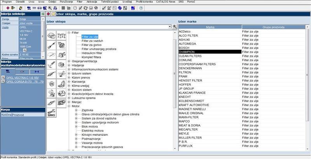Screen dimensions: 311x159
Task: Select Filter za vazduh in the tree
Action: click(92, 41)
